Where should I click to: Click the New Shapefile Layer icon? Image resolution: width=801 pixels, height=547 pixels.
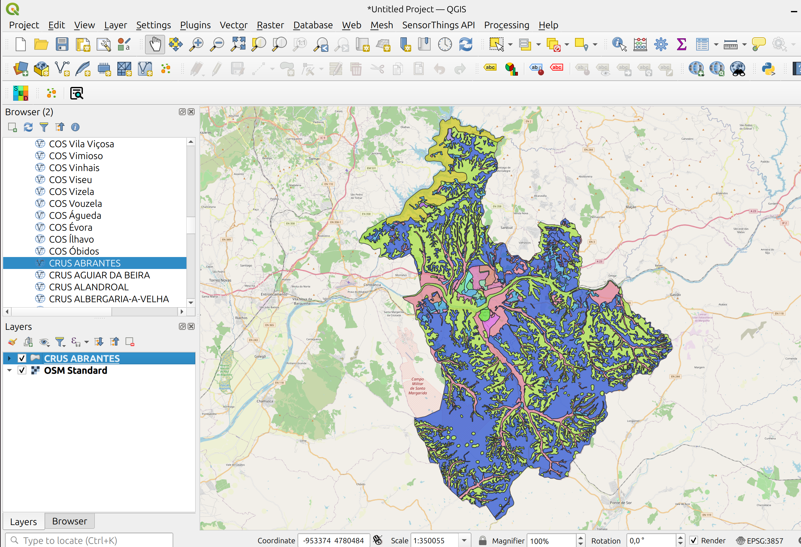[x=62, y=69]
